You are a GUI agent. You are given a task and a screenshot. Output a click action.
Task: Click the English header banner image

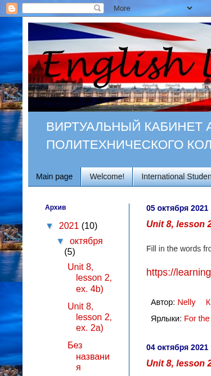[120, 67]
